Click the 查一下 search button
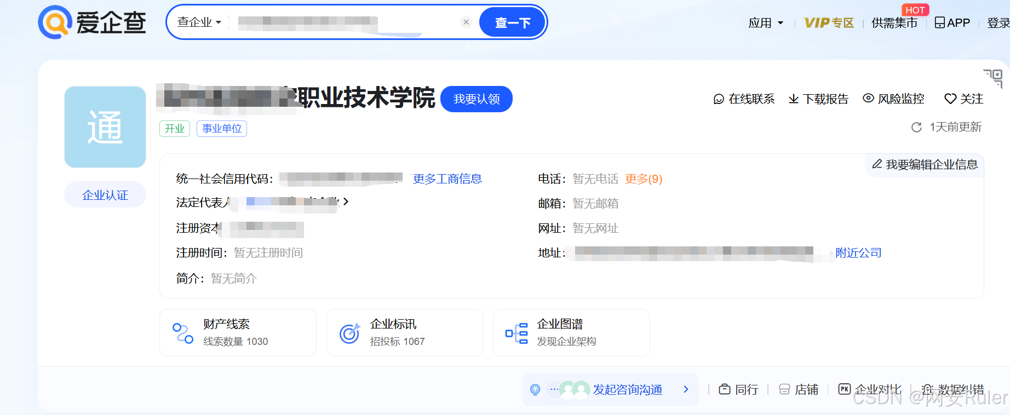The width and height of the screenshot is (1010, 415). (513, 22)
